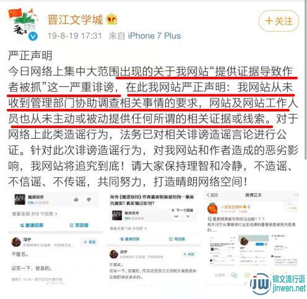Follow 冯宁 via +关注 in first screenshot
This screenshot has width=307, height=299.
[90, 242]
